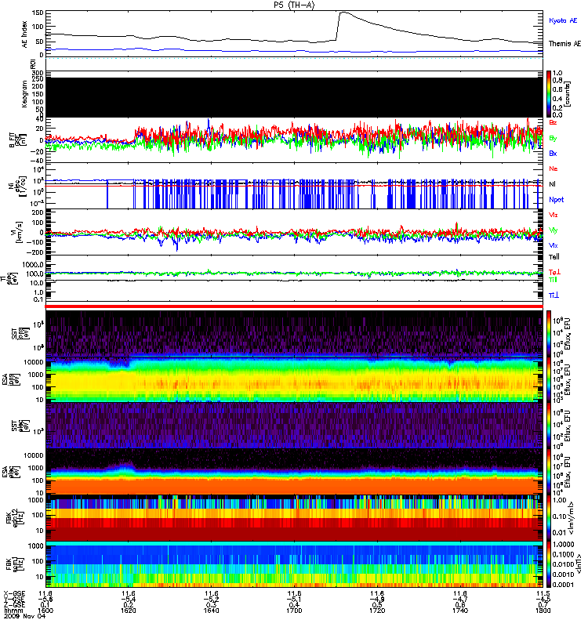Click the red velocity legend label above Viy

[x=553, y=215]
